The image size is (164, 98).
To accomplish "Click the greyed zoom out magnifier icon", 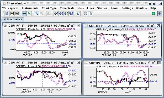I will click(41, 14).
